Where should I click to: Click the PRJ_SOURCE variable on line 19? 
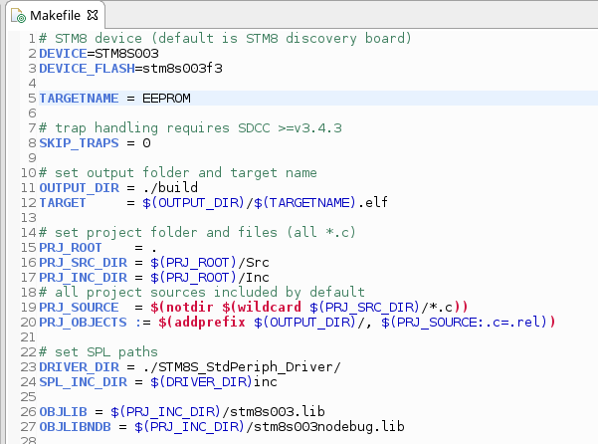79,308
